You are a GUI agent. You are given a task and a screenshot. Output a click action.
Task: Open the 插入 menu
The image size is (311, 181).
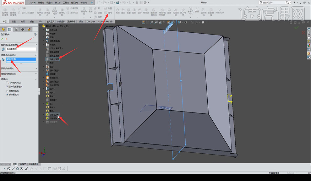(x=58, y=3)
